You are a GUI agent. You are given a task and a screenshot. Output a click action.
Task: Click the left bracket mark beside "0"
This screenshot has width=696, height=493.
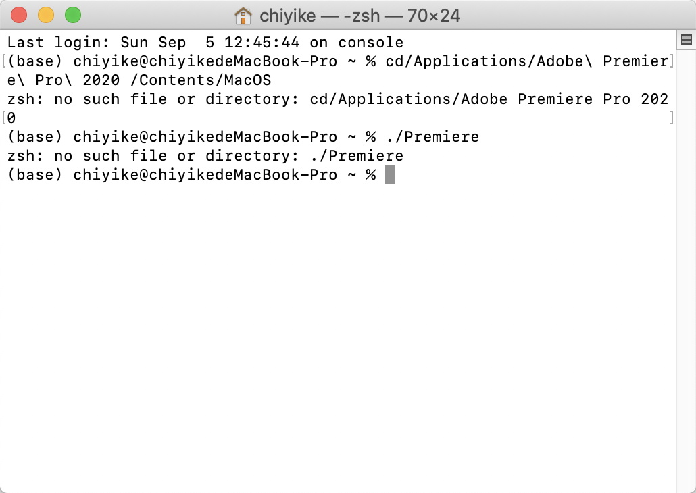[x=4, y=118]
